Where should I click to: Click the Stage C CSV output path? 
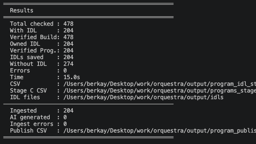click(x=160, y=90)
